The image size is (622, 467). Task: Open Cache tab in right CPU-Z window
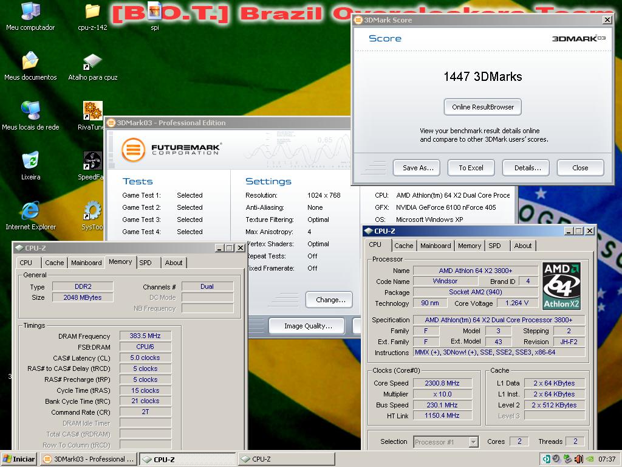pos(404,246)
